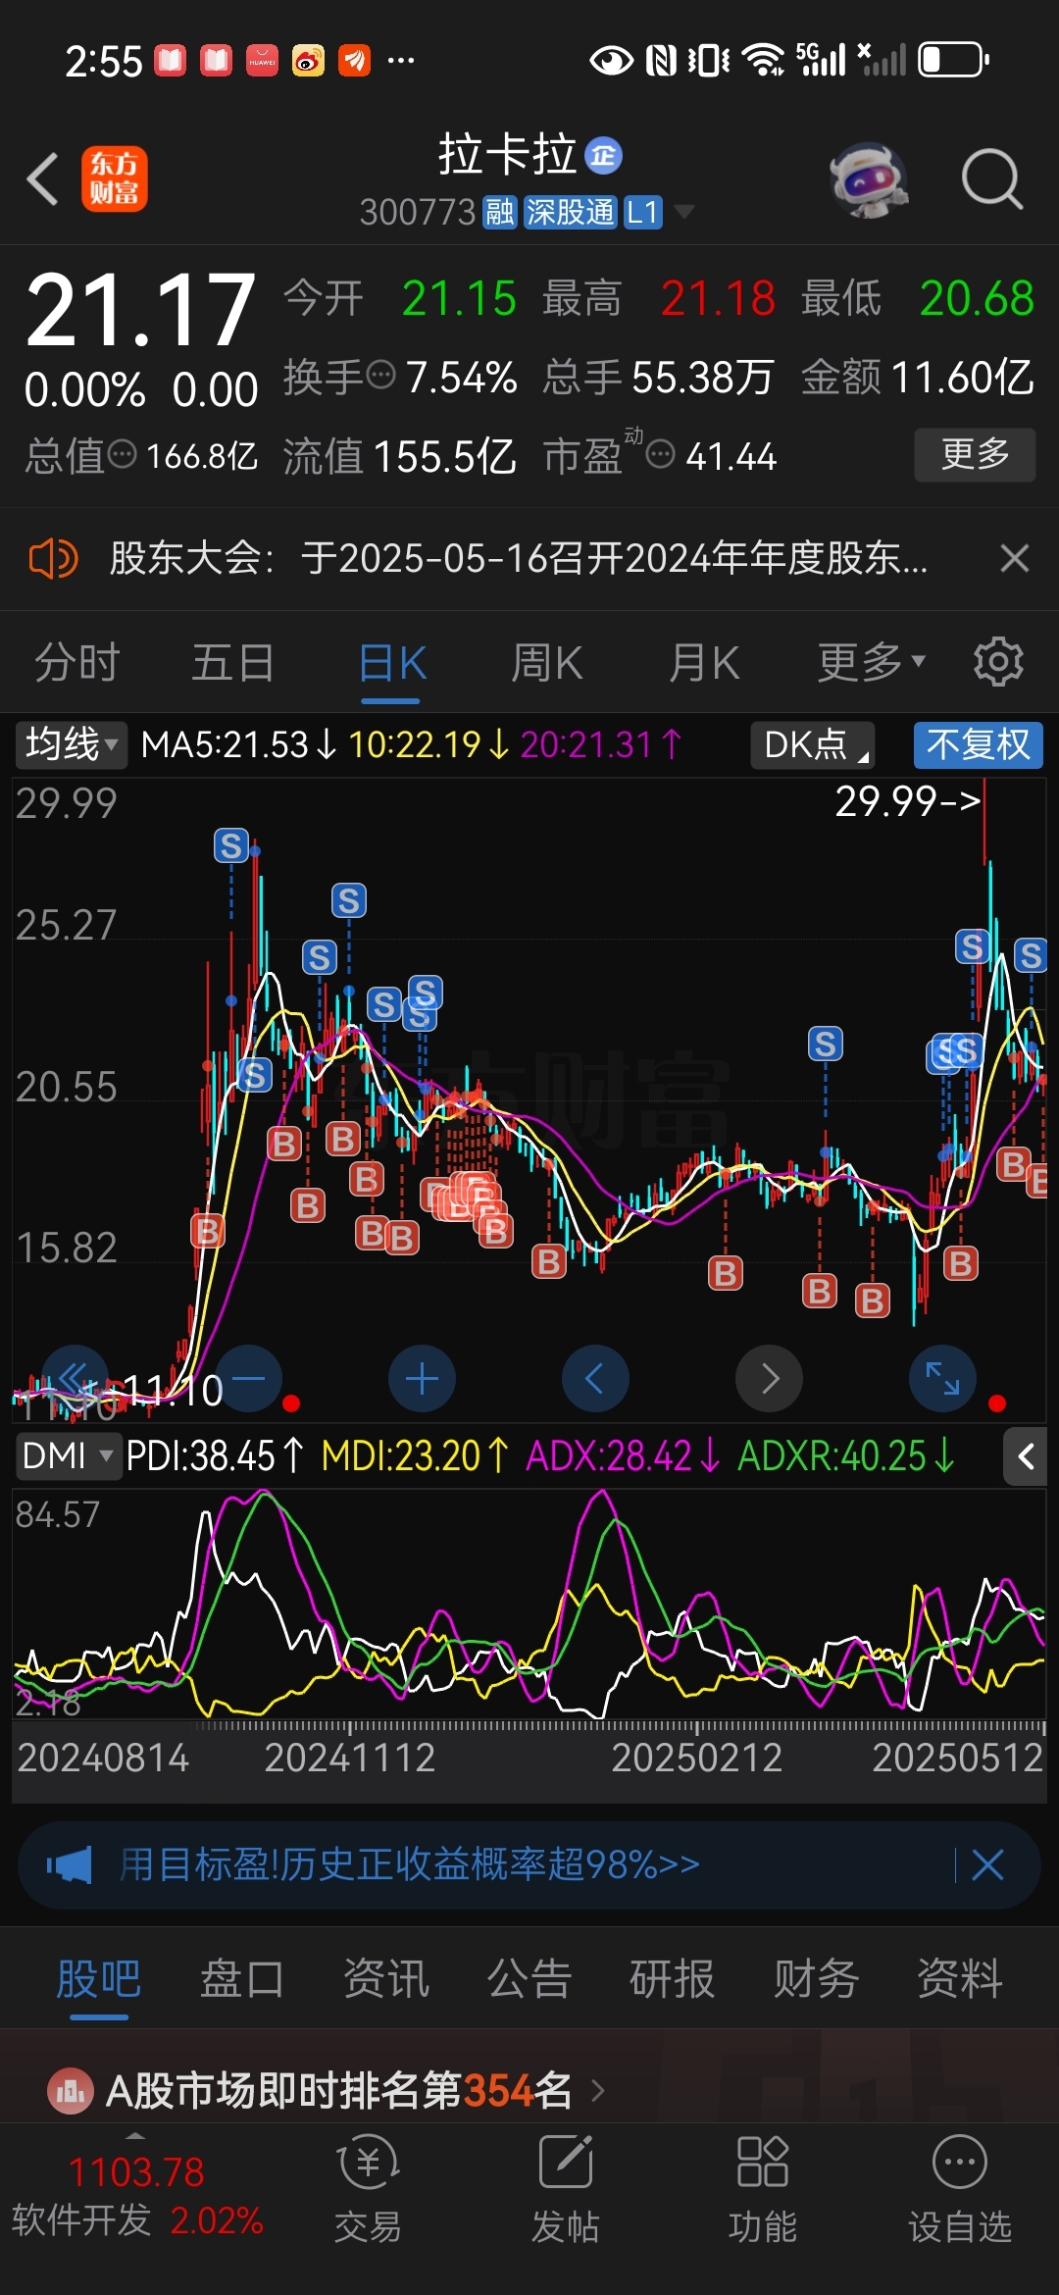
Task: Dismiss the 股东大会 notice with X
Action: 1015,558
